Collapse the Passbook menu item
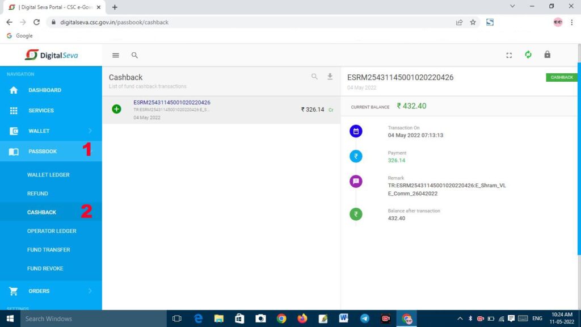 coord(50,151)
